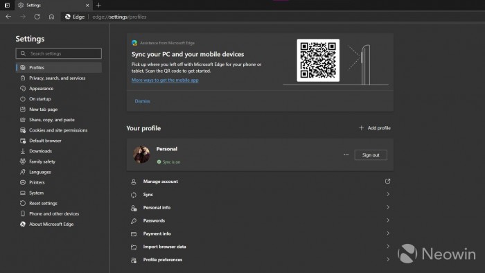Image resolution: width=485 pixels, height=273 pixels.
Task: Open a new tab with plus icon
Action: [98, 6]
